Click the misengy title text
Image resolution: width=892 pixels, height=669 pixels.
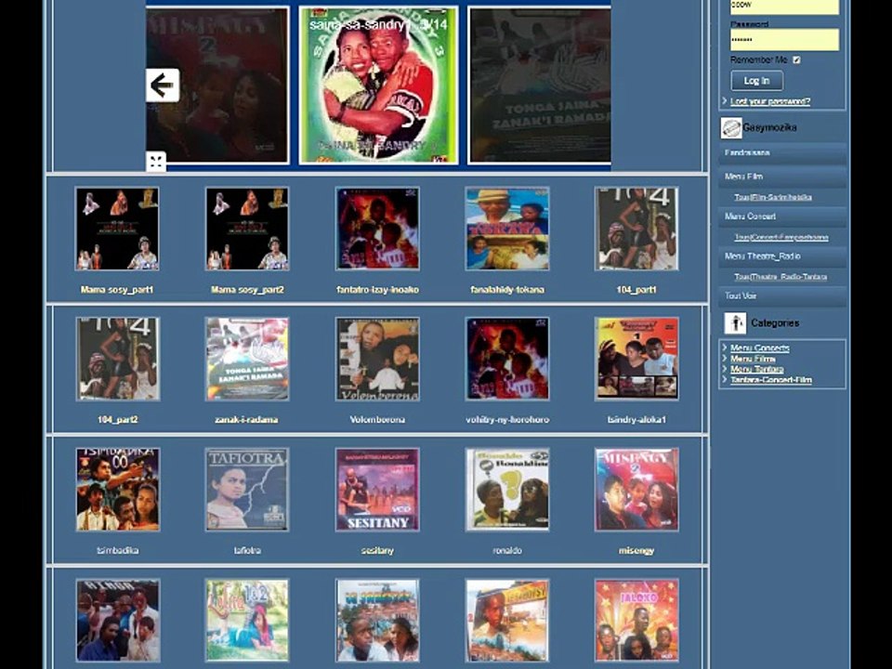pos(636,550)
